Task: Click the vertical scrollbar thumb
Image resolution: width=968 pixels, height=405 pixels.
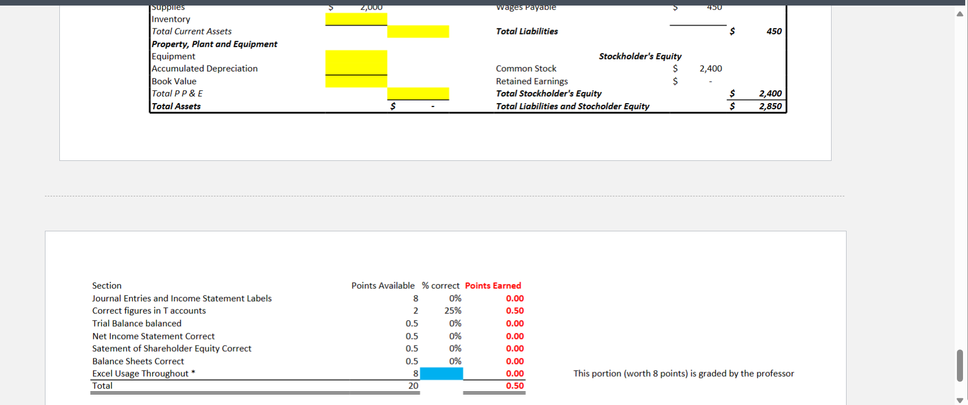Action: (x=960, y=365)
